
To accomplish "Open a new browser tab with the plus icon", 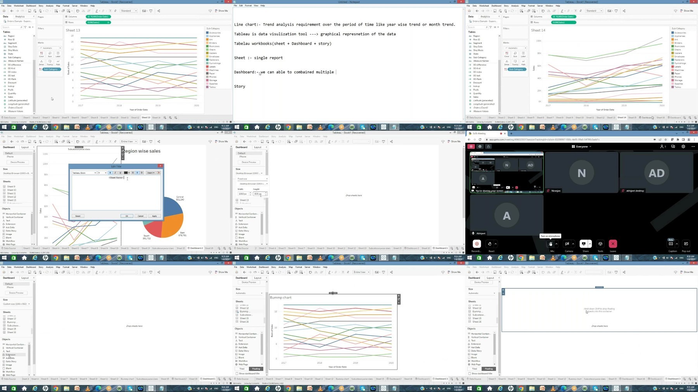I will pos(511,133).
